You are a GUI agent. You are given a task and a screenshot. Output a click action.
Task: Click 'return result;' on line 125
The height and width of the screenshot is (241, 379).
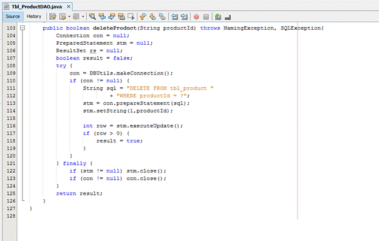[80, 194]
